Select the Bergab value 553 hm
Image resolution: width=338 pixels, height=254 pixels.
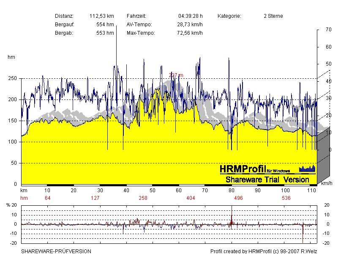105,33
